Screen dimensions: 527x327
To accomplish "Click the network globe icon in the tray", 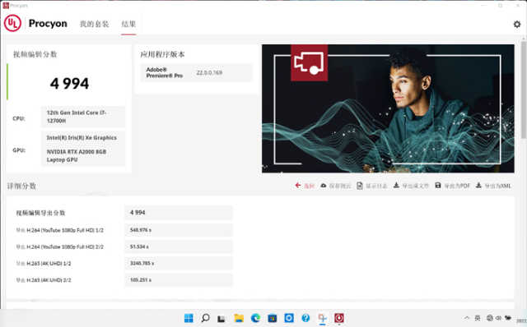I will pyautogui.click(x=490, y=318).
